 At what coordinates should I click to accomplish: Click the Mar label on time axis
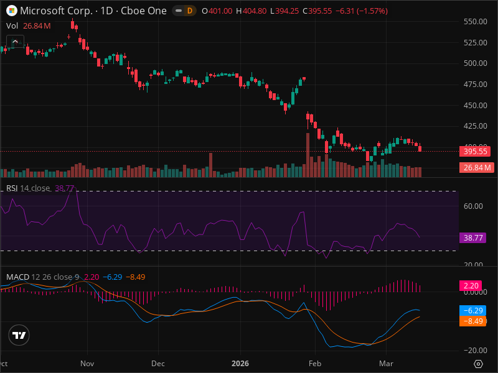point(386,364)
